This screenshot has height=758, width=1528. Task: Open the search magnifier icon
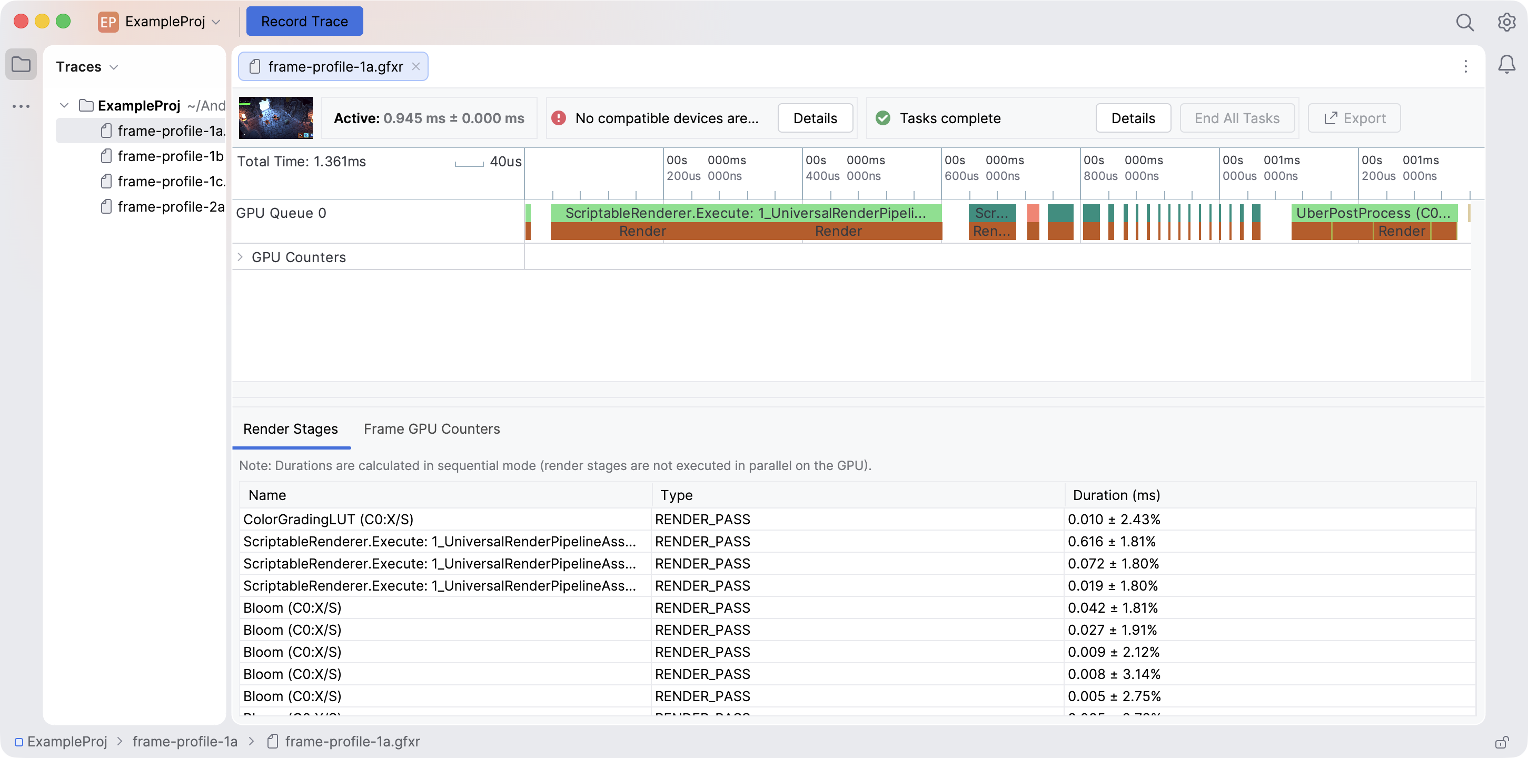1464,23
